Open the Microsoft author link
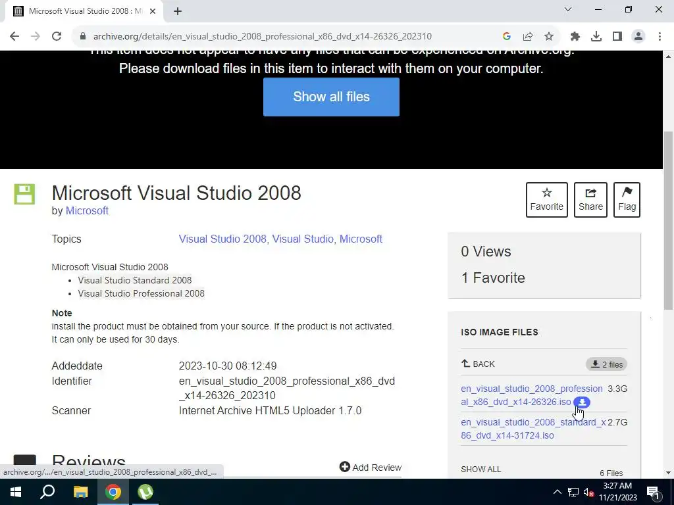This screenshot has height=505, width=674. [87, 211]
